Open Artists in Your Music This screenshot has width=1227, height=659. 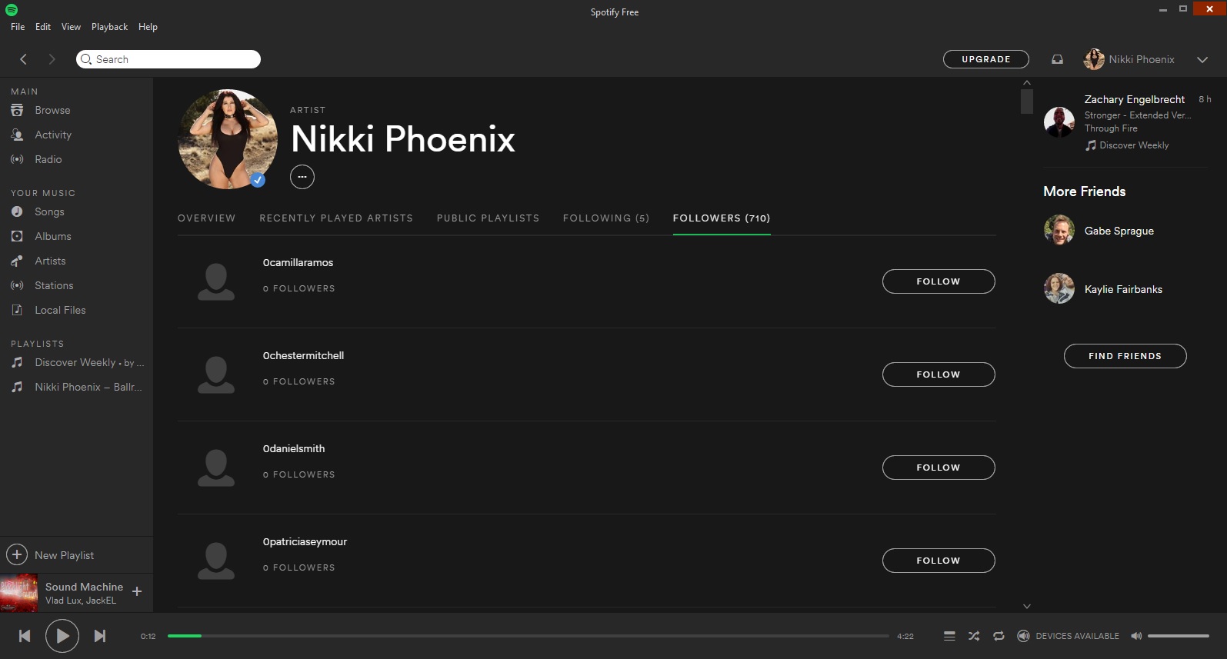[x=50, y=261]
